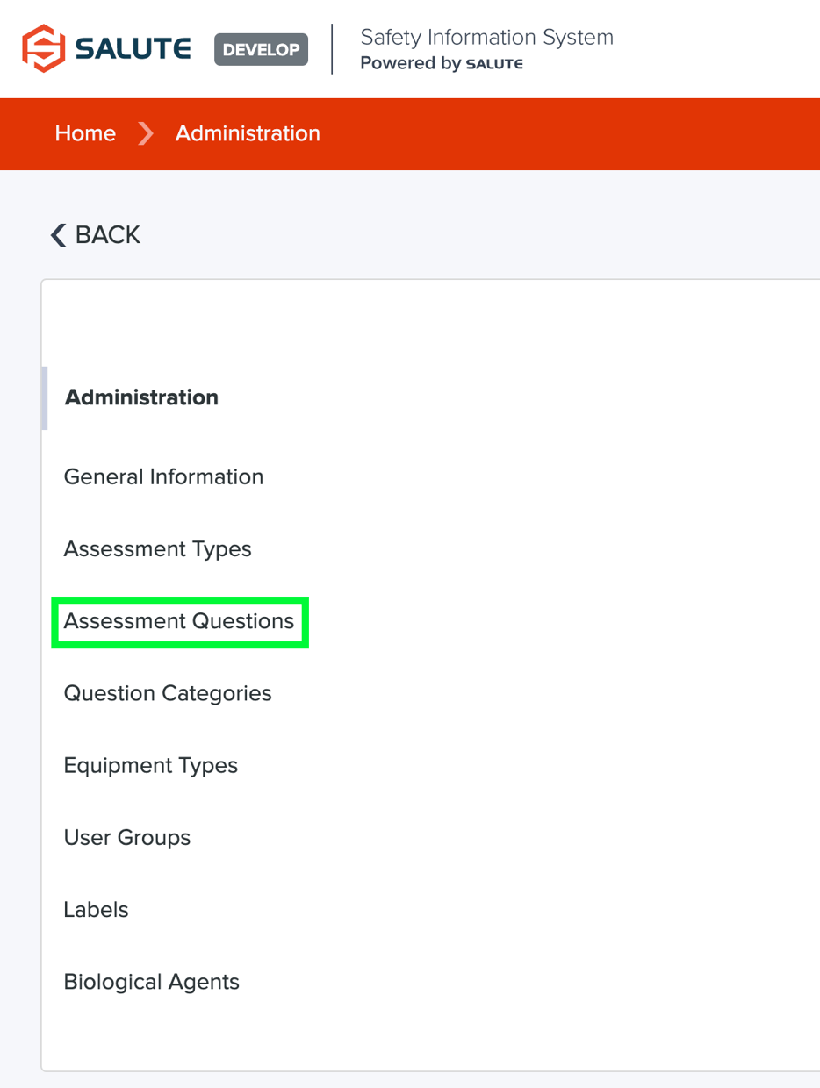Viewport: 820px width, 1088px height.
Task: Click the SALUTE wordmark in header
Action: 133,49
